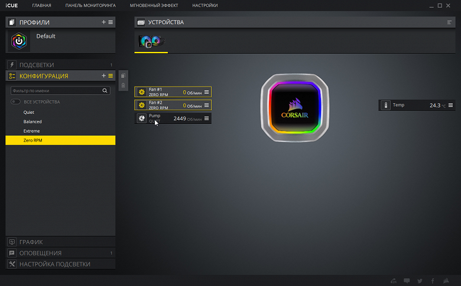Click the Pump 2449 RPM value

pyautogui.click(x=180, y=119)
